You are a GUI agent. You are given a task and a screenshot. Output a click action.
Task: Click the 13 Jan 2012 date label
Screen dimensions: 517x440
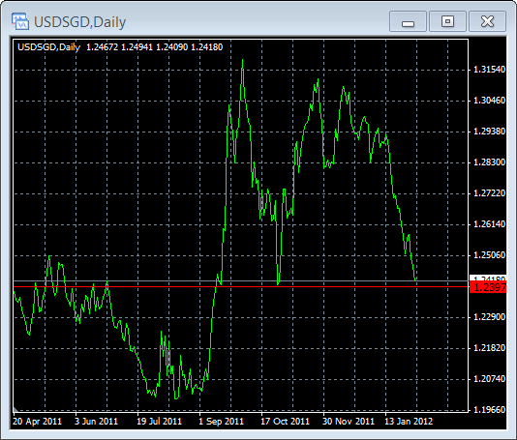[409, 422]
